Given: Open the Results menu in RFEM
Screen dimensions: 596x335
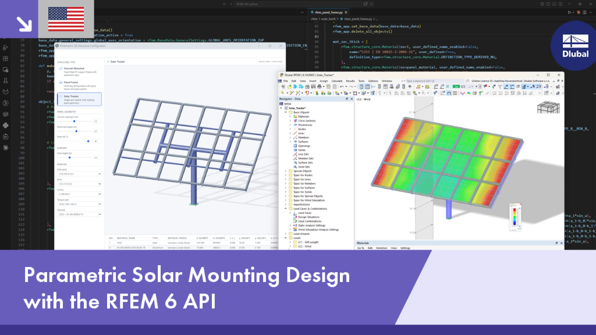Looking at the screenshot, I should click(350, 81).
